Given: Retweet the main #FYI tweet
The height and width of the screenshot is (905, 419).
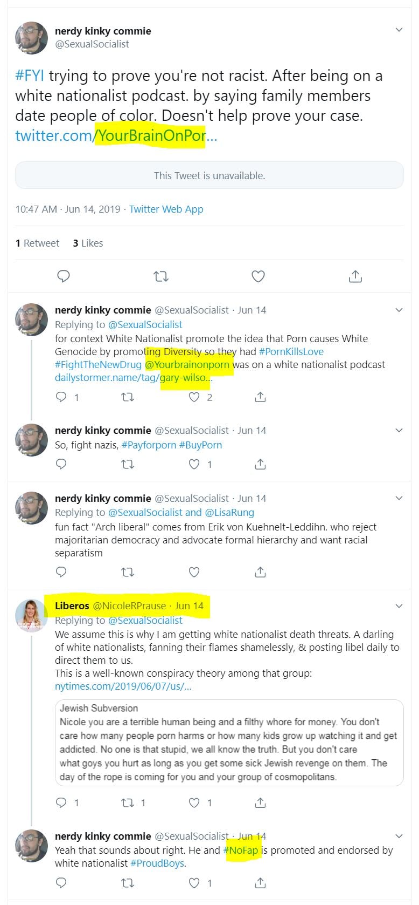Looking at the screenshot, I should [x=160, y=276].
